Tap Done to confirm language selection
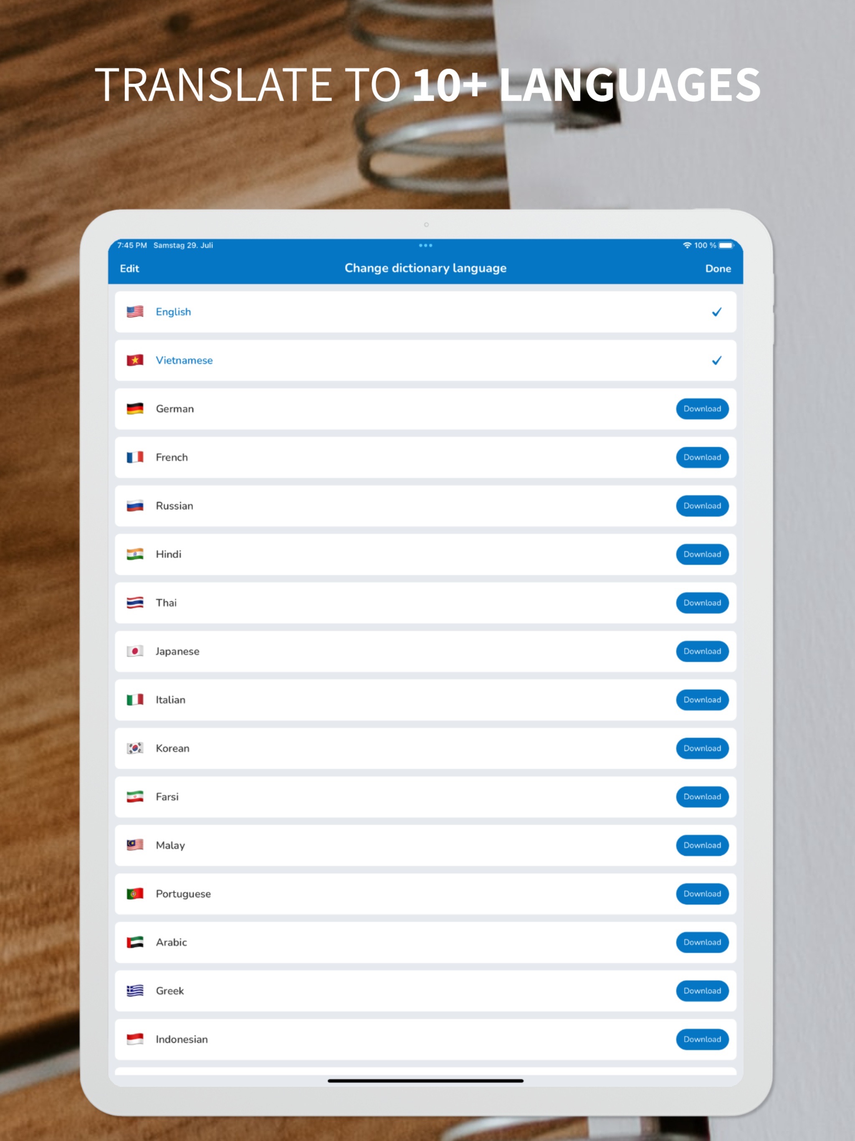Image resolution: width=855 pixels, height=1141 pixels. coord(718,268)
